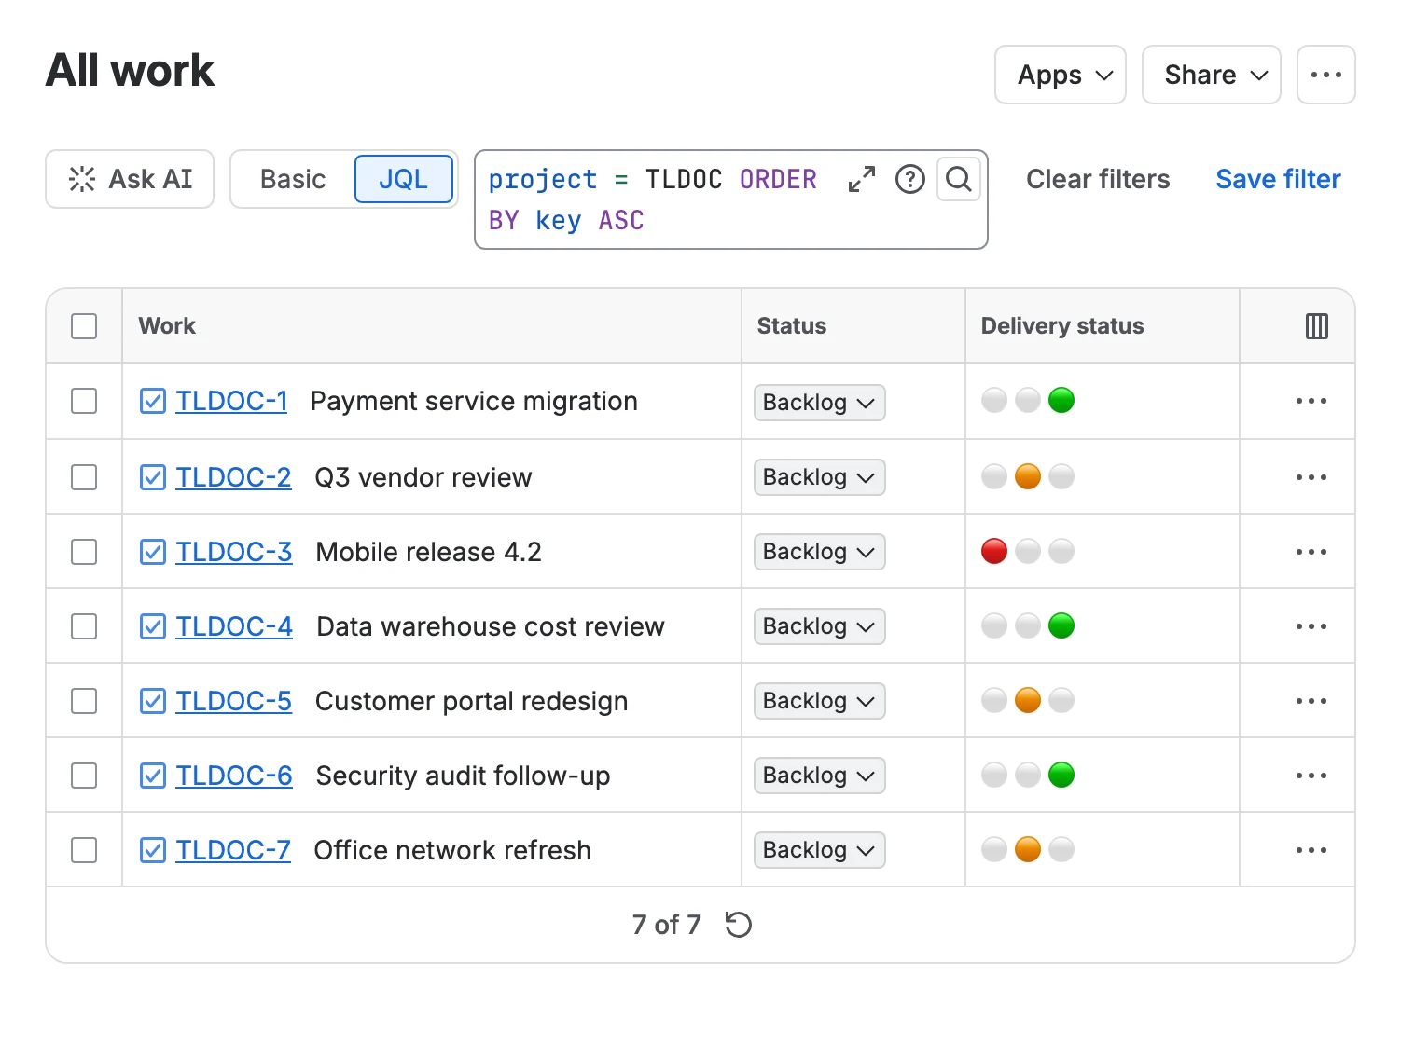Click the Office network refresh summary
1401x1044 pixels.
point(452,850)
